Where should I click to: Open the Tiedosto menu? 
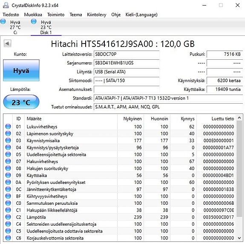pos(11,15)
